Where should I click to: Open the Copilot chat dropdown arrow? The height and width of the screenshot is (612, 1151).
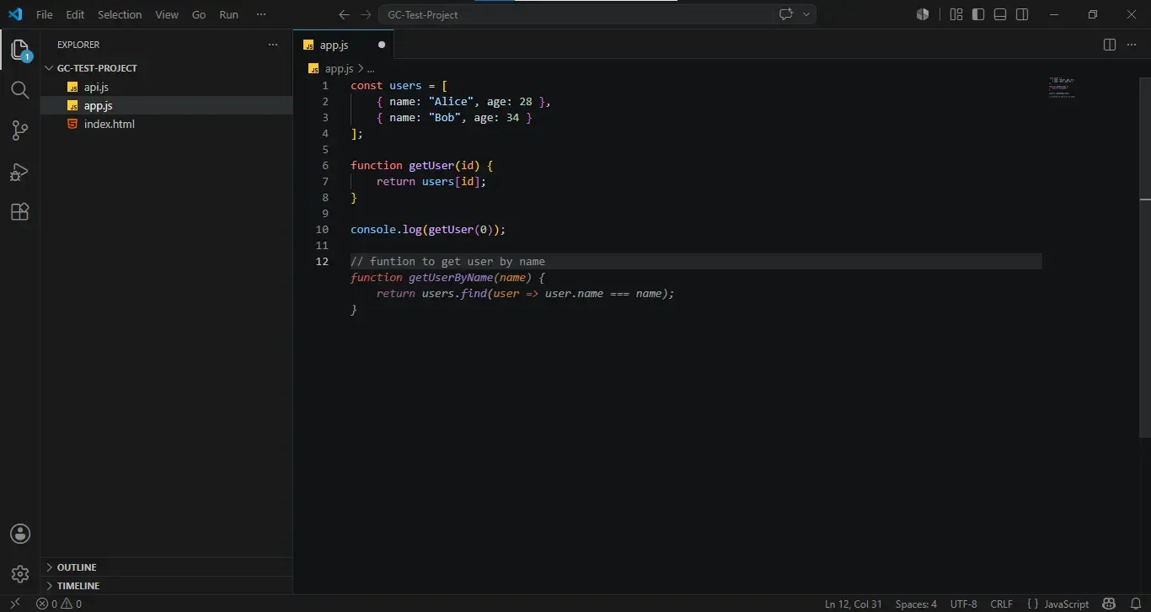806,14
